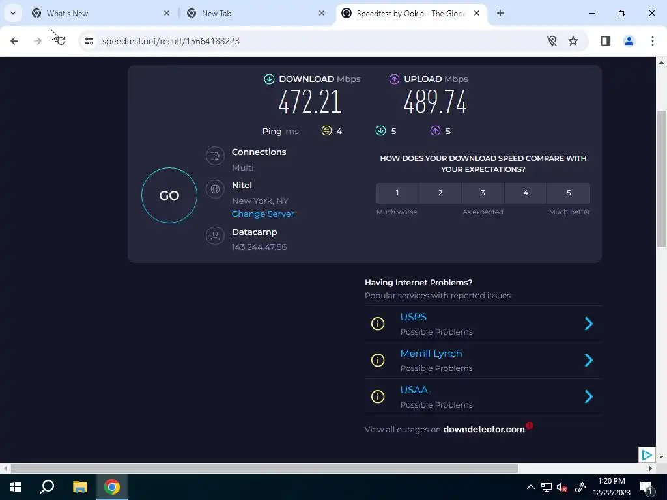The height and width of the screenshot is (500, 667).
Task: Open a new browser tab
Action: pyautogui.click(x=500, y=13)
